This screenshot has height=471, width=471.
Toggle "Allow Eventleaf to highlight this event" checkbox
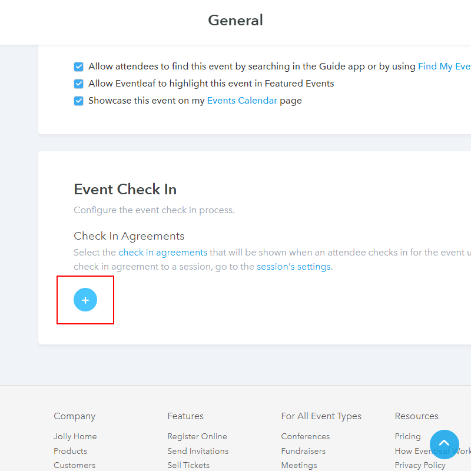tap(78, 84)
